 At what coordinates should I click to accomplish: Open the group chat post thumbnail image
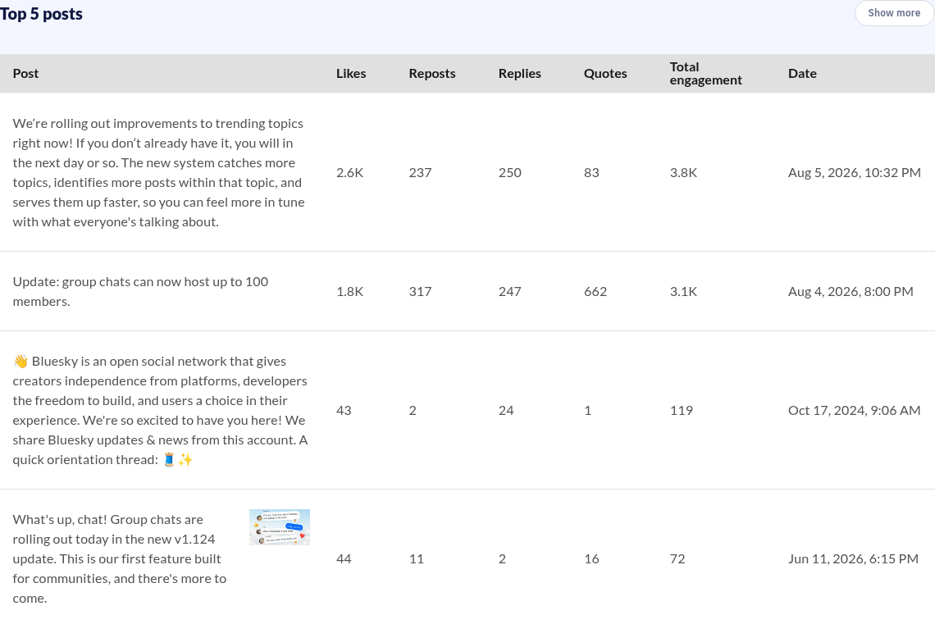[280, 527]
